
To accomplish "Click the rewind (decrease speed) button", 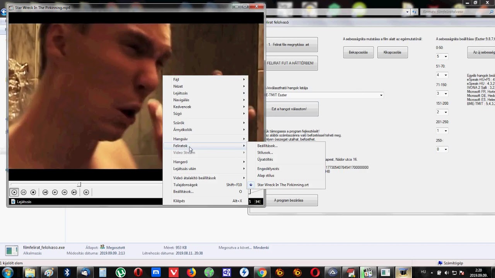I will (55, 192).
